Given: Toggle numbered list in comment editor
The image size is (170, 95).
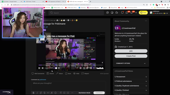Looking at the screenshot, I should click(68, 93).
